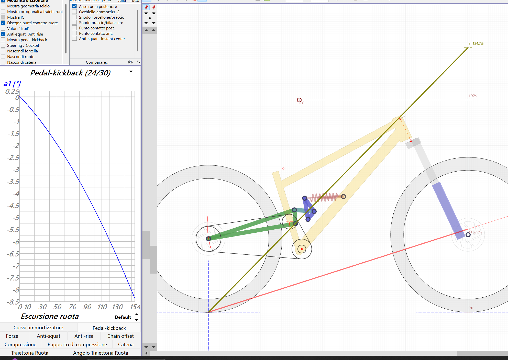Check Snodo Forcellone/braccio trajectory point
This screenshot has height=360, width=508.
[75, 17]
